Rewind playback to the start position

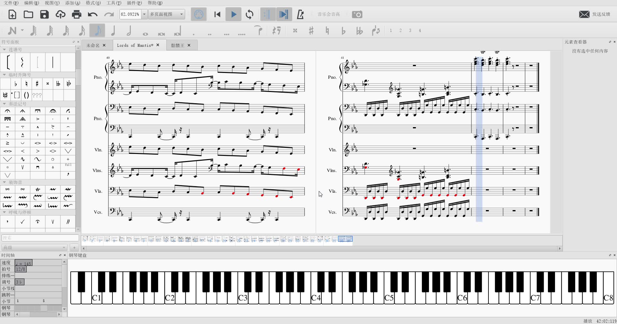coord(217,14)
